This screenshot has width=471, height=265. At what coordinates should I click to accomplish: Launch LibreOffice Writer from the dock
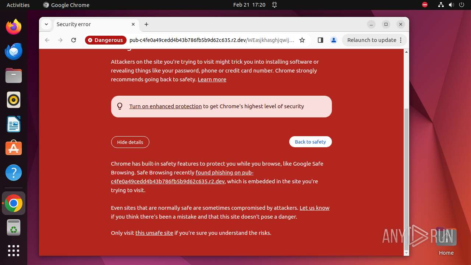pyautogui.click(x=14, y=124)
